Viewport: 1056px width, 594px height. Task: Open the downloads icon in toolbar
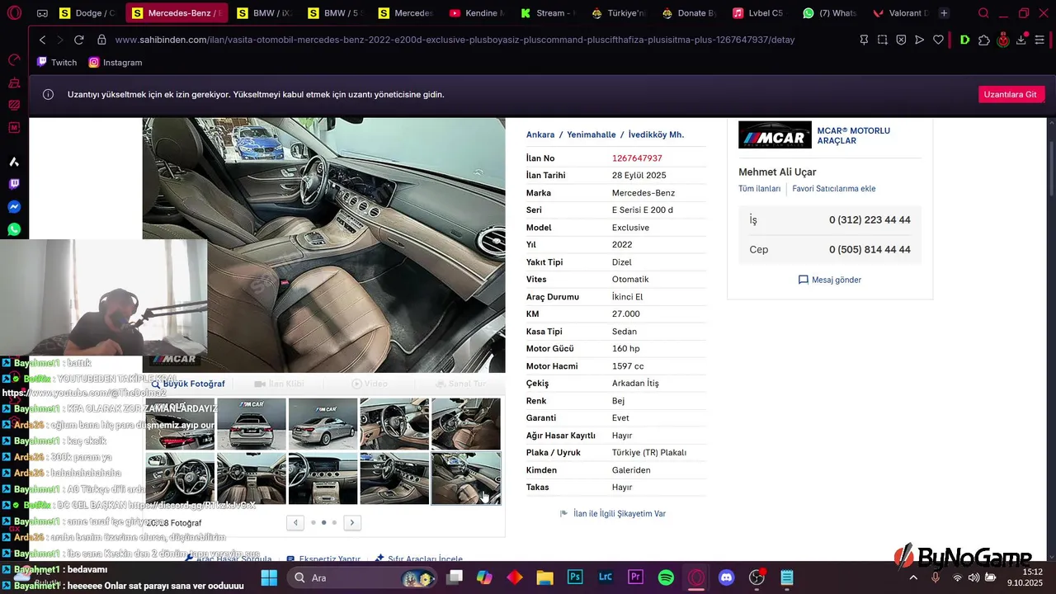pyautogui.click(x=1022, y=40)
